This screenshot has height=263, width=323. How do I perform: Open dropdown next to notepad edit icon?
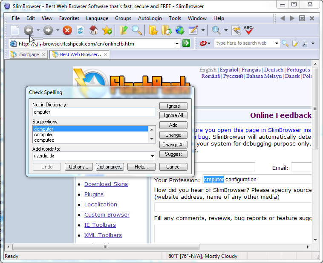point(203,30)
